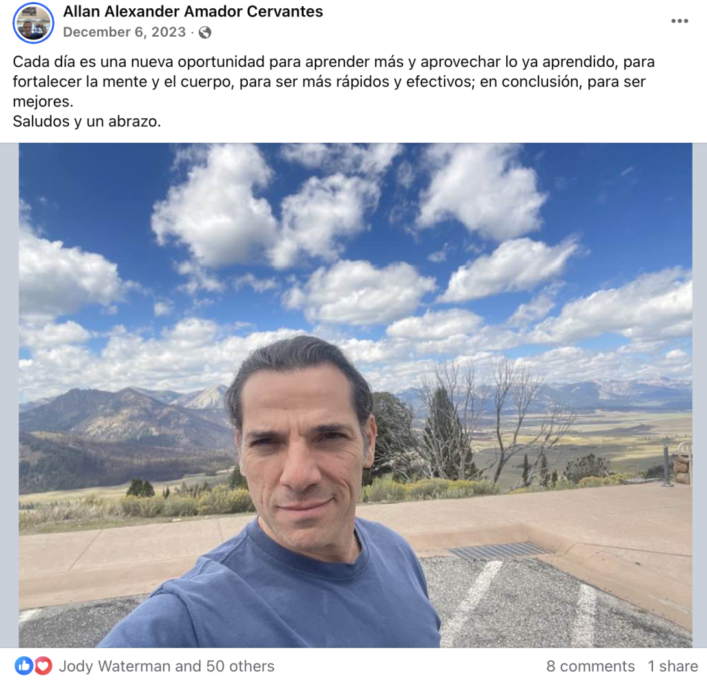The image size is (707, 683).
Task: Click the word "mejores." in the caption
Action: click(x=43, y=102)
